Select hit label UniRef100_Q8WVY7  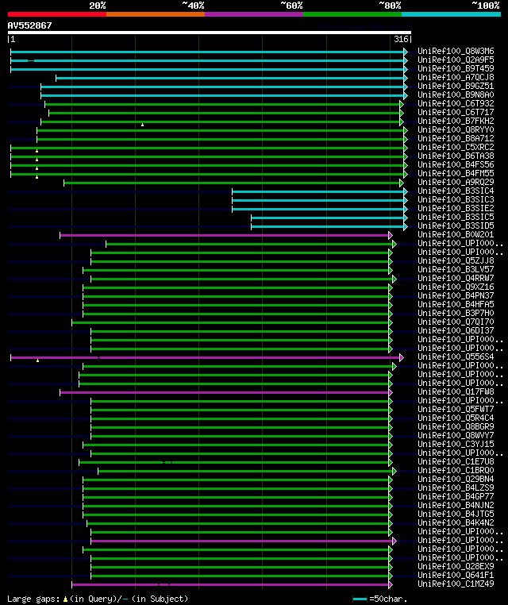click(456, 435)
